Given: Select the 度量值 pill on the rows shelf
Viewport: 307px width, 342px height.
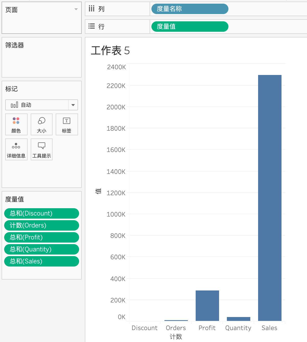Looking at the screenshot, I should [x=189, y=26].
